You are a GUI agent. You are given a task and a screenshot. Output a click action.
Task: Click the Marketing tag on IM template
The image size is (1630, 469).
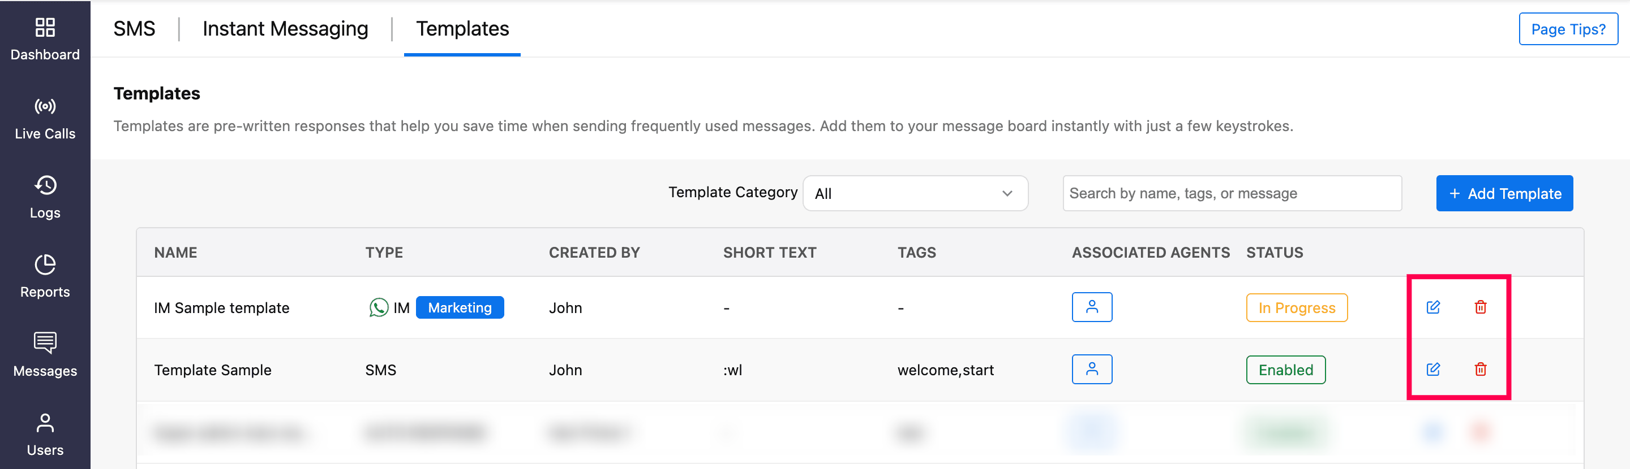point(460,308)
